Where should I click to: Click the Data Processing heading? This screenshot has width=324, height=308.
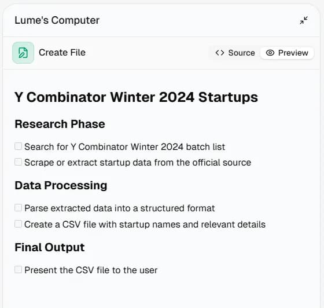click(61, 185)
